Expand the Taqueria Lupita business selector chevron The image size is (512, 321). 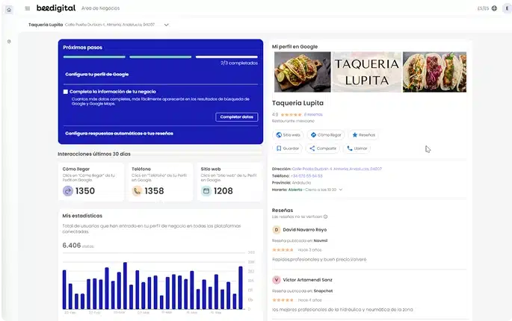pyautogui.click(x=167, y=25)
